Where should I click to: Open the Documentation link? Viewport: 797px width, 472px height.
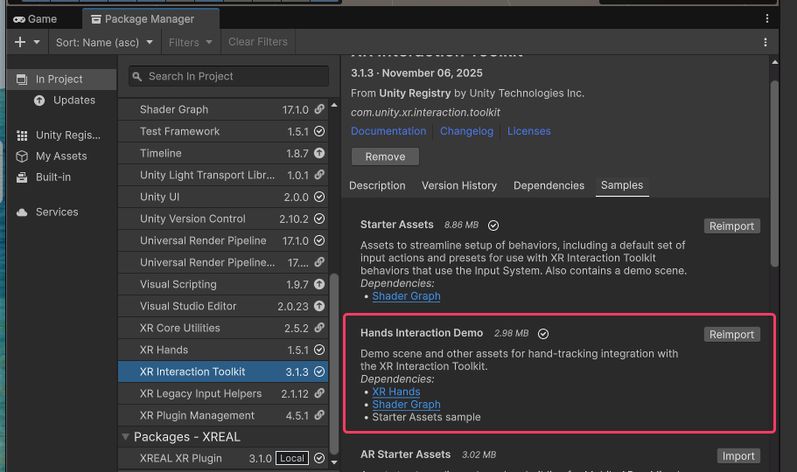388,131
